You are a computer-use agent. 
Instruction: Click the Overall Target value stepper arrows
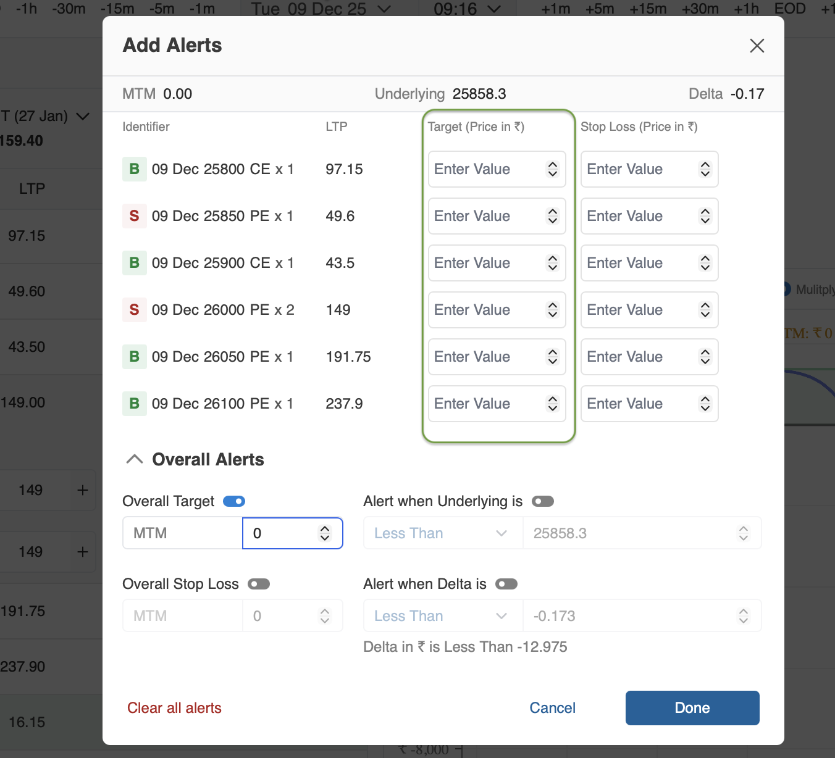(325, 533)
